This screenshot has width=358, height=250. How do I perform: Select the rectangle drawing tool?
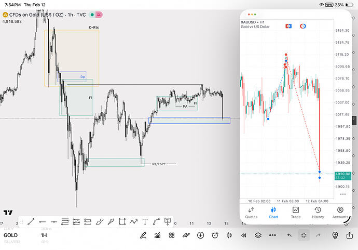(122, 221)
